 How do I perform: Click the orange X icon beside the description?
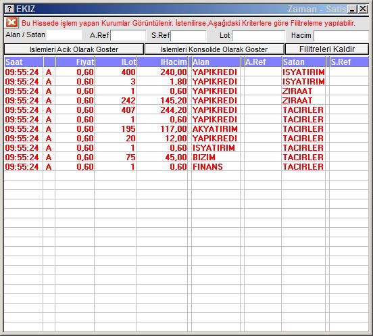point(11,22)
